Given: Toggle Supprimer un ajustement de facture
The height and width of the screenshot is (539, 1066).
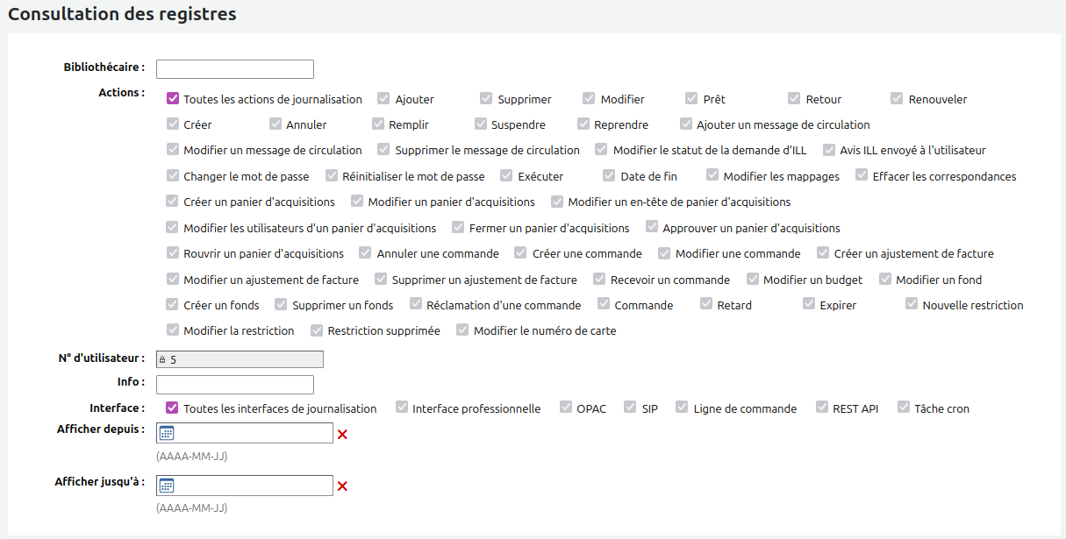Looking at the screenshot, I should point(382,280).
